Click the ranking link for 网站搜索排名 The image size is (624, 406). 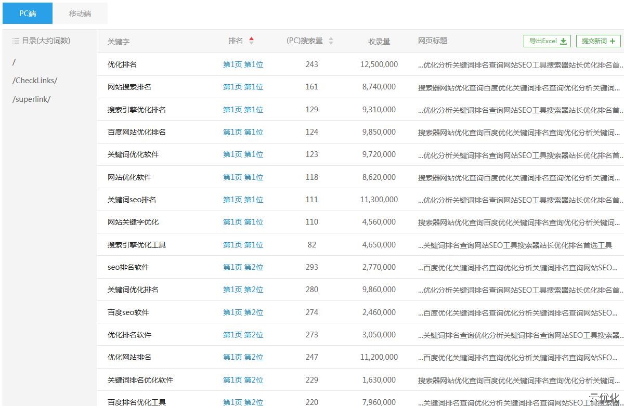coord(243,87)
